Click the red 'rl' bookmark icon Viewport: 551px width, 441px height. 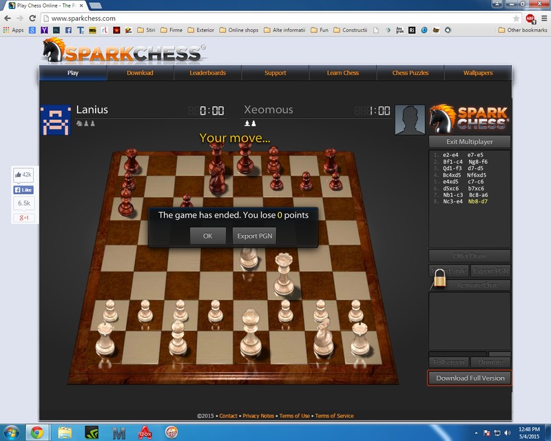click(105, 30)
